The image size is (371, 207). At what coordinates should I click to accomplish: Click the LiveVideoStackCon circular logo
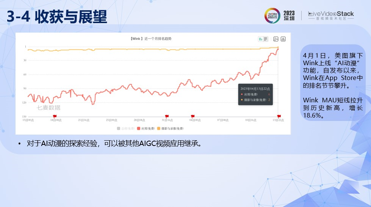pos(272,16)
